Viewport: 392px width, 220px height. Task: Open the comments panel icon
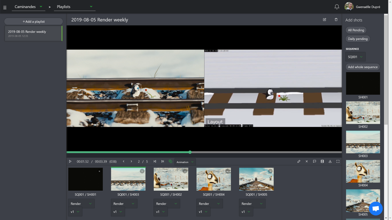(314, 162)
